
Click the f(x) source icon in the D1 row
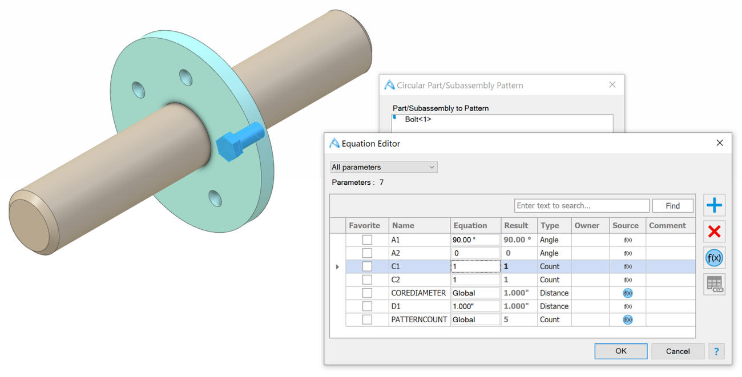(628, 306)
